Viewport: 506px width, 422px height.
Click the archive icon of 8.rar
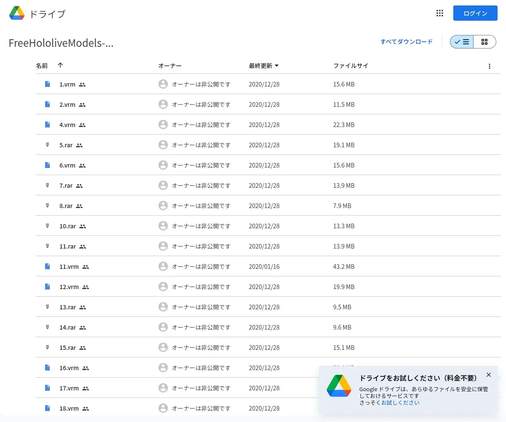[x=48, y=206]
